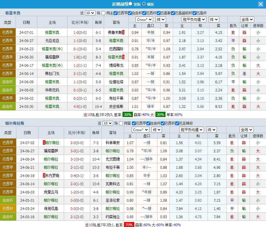266x227 pixels.
Task: Click the red 70% win rate badge
Action: tap(129, 225)
